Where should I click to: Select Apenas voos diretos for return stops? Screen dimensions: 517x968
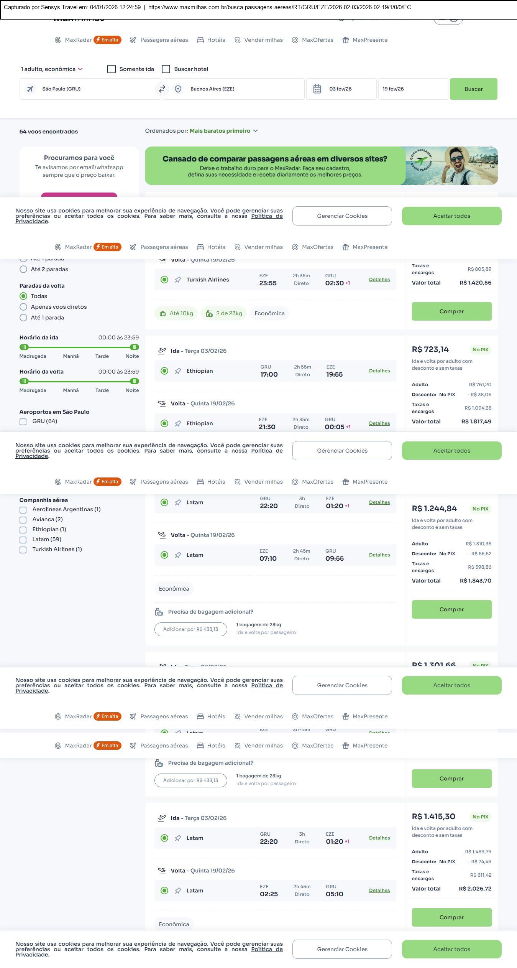(23, 307)
